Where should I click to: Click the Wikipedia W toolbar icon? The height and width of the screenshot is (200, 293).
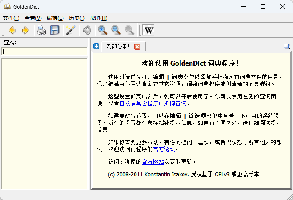[148, 30]
